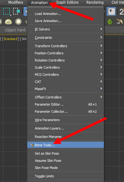This screenshot has width=124, height=182.
Task: Toggle Skin Pose Mode
Action: coord(66,168)
